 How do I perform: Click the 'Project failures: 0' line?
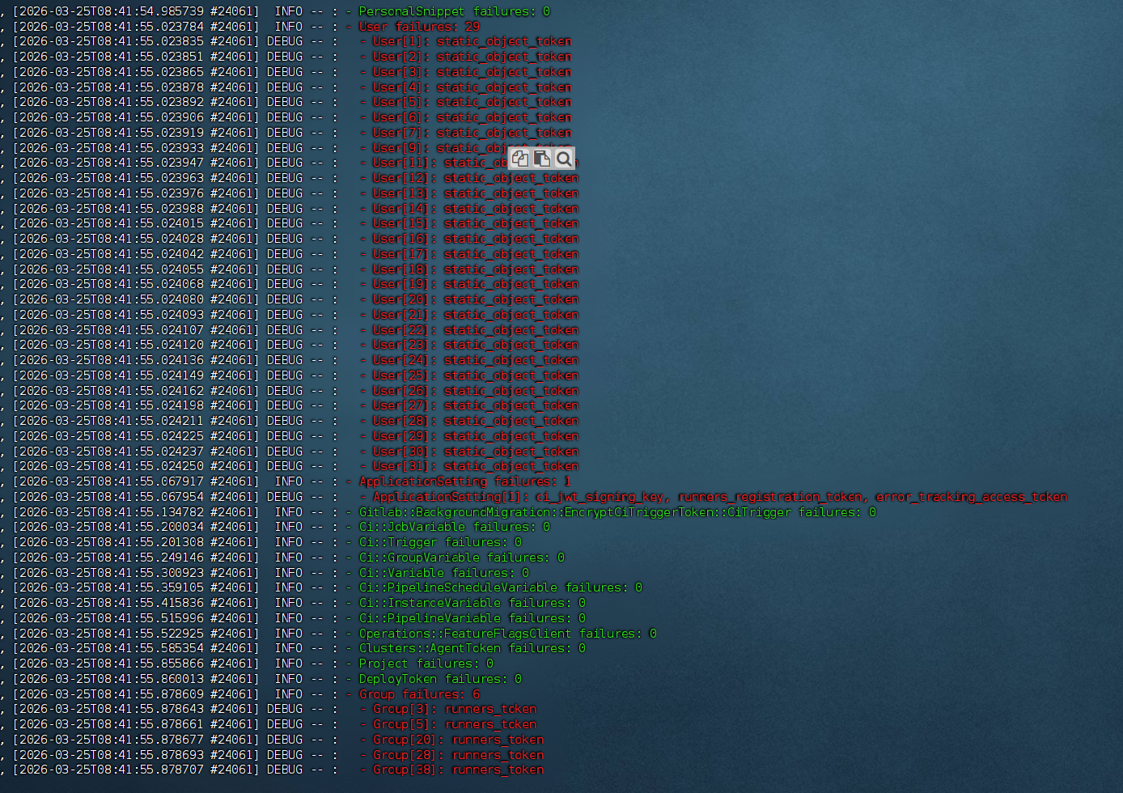click(x=426, y=664)
